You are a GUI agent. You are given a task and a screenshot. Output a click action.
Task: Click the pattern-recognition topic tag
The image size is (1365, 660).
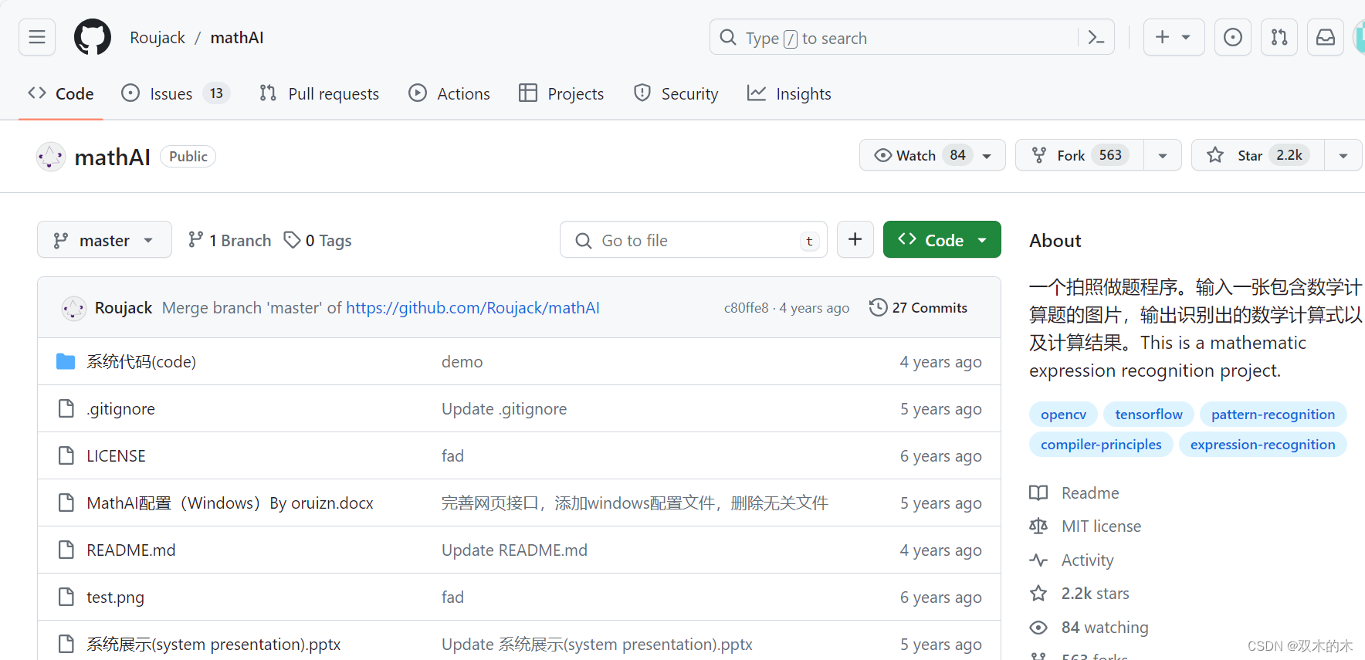pyautogui.click(x=1273, y=415)
